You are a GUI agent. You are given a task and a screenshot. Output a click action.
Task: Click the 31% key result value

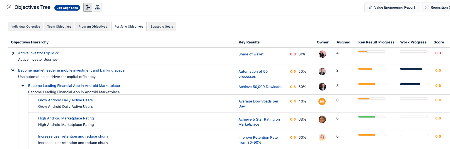[302, 54]
